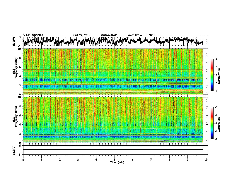Click the ch.2 colorbar log(PSD) label
Screen dimensions: 232x179
(x=219, y=124)
